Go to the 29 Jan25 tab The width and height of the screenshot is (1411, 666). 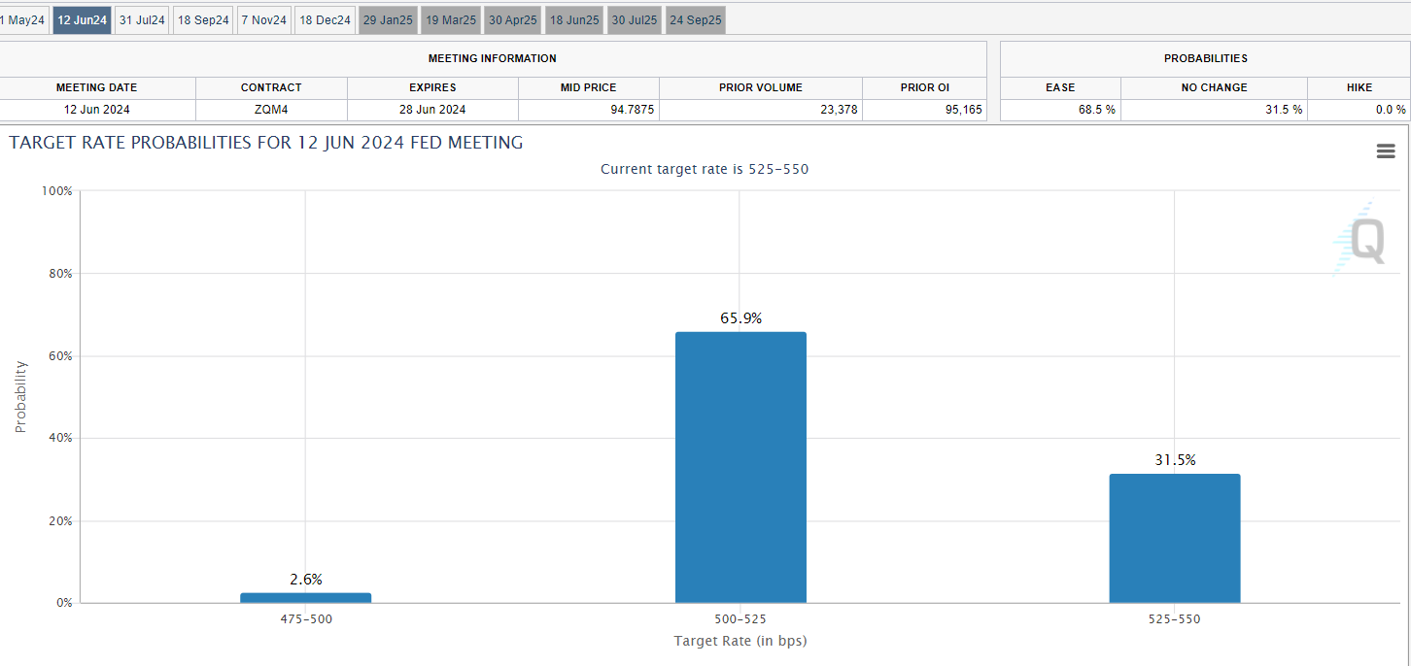coord(389,20)
